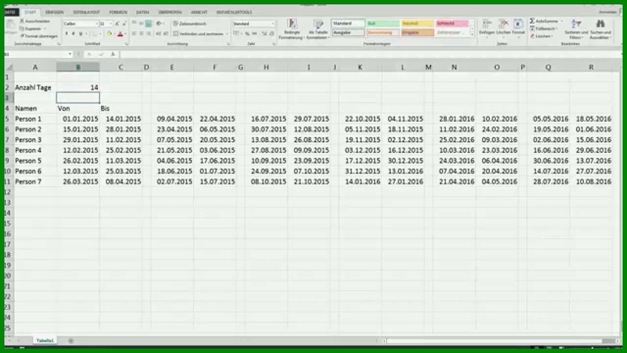Open the Calibri font name dropdown

click(x=96, y=24)
